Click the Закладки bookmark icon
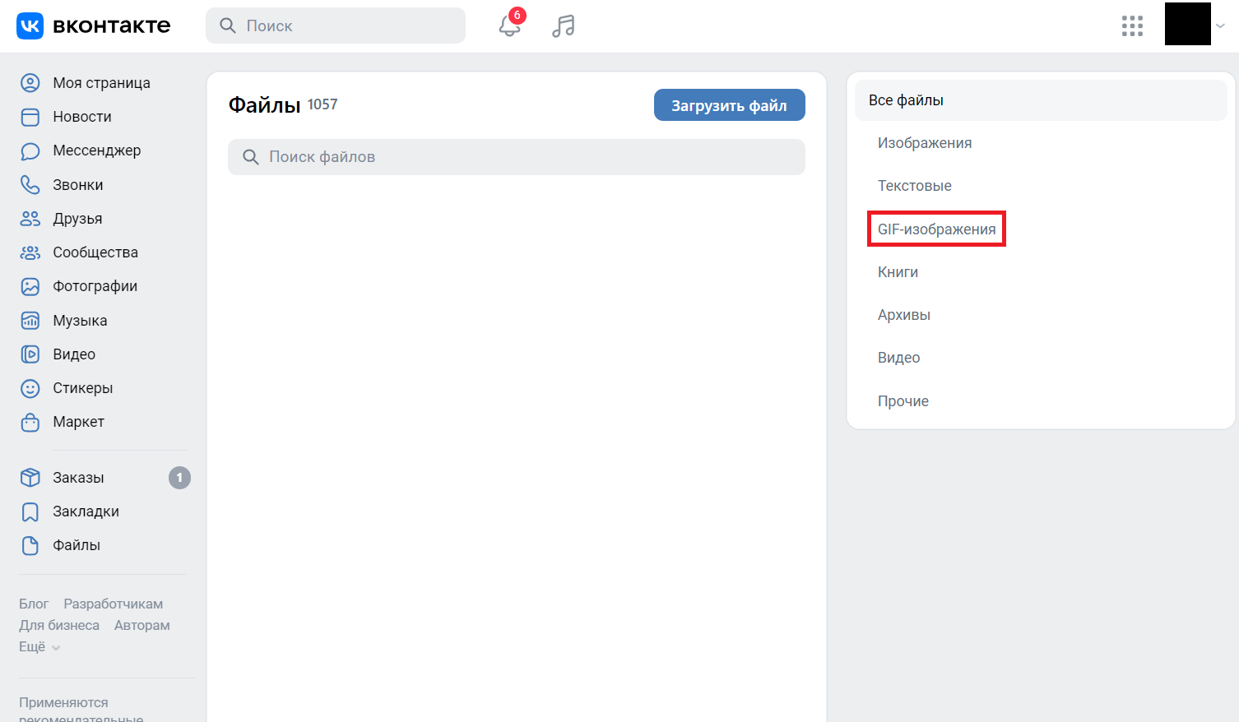 point(30,511)
